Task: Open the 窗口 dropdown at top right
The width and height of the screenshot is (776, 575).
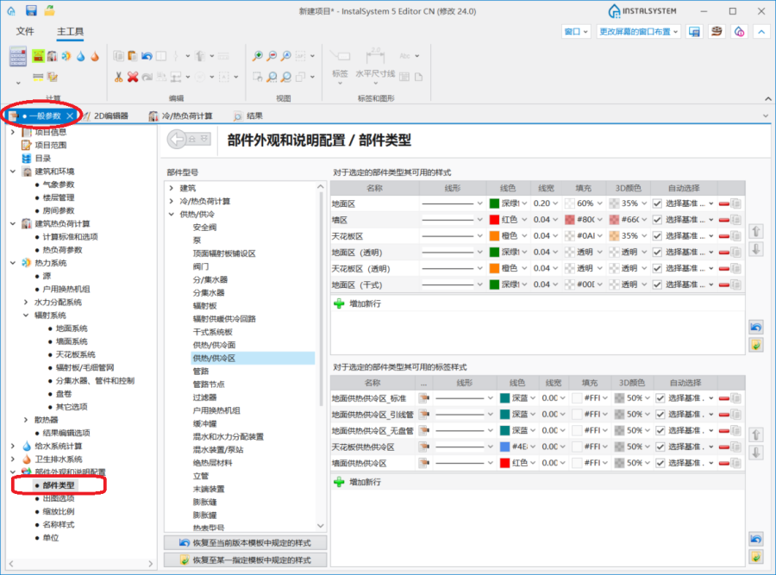Action: [576, 32]
